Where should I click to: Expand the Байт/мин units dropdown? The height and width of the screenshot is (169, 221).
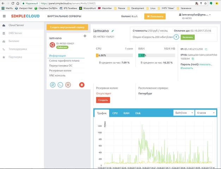[x=184, y=113]
